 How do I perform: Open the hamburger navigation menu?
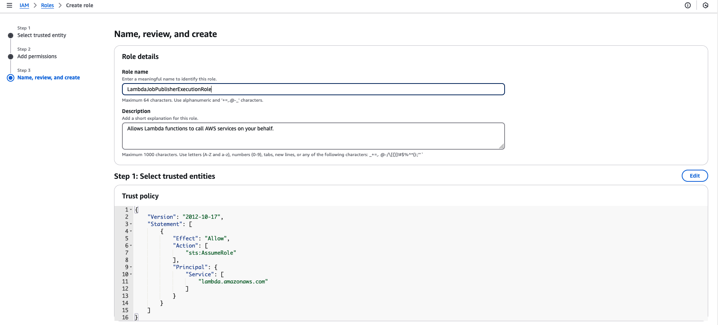(x=9, y=5)
